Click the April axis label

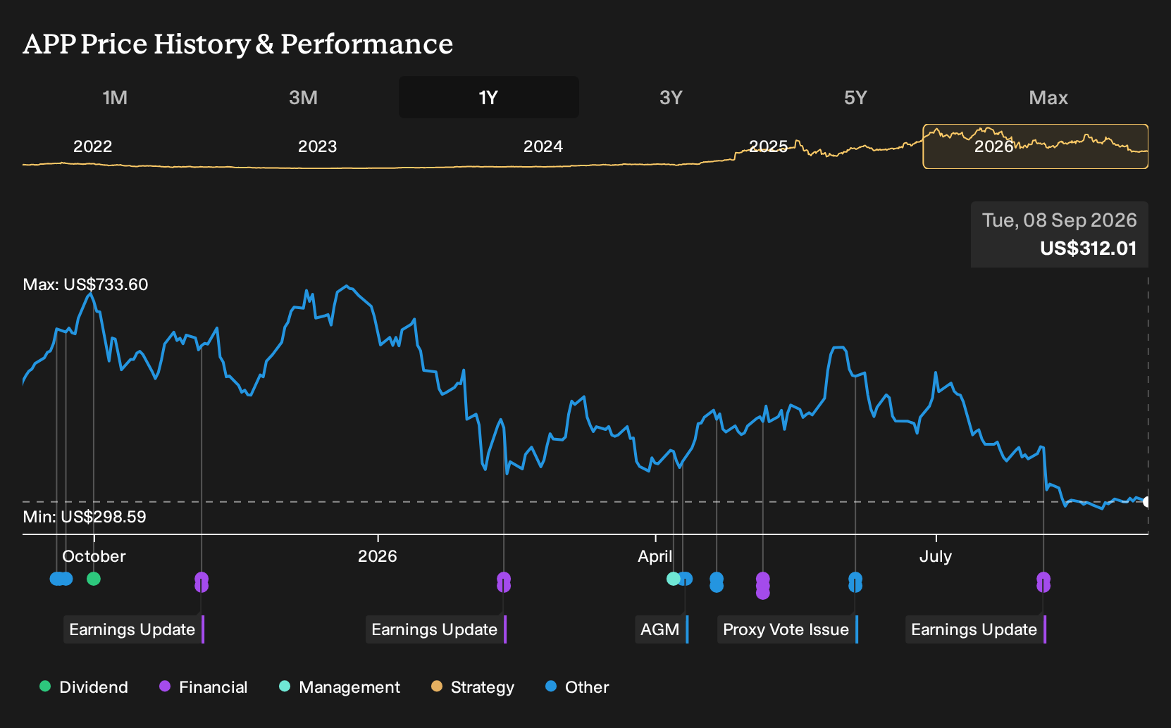click(655, 556)
